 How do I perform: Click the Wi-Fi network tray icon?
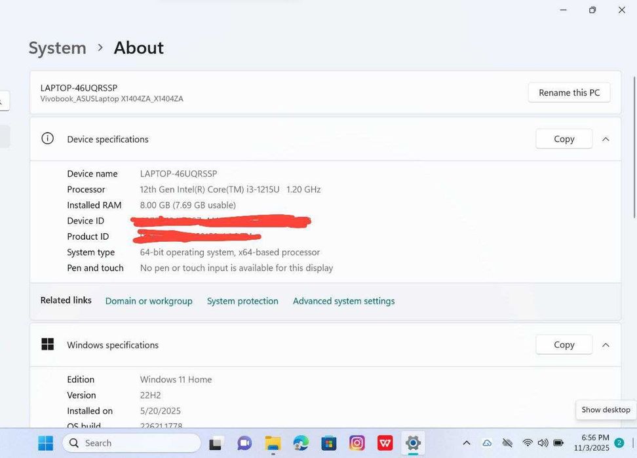pos(528,443)
